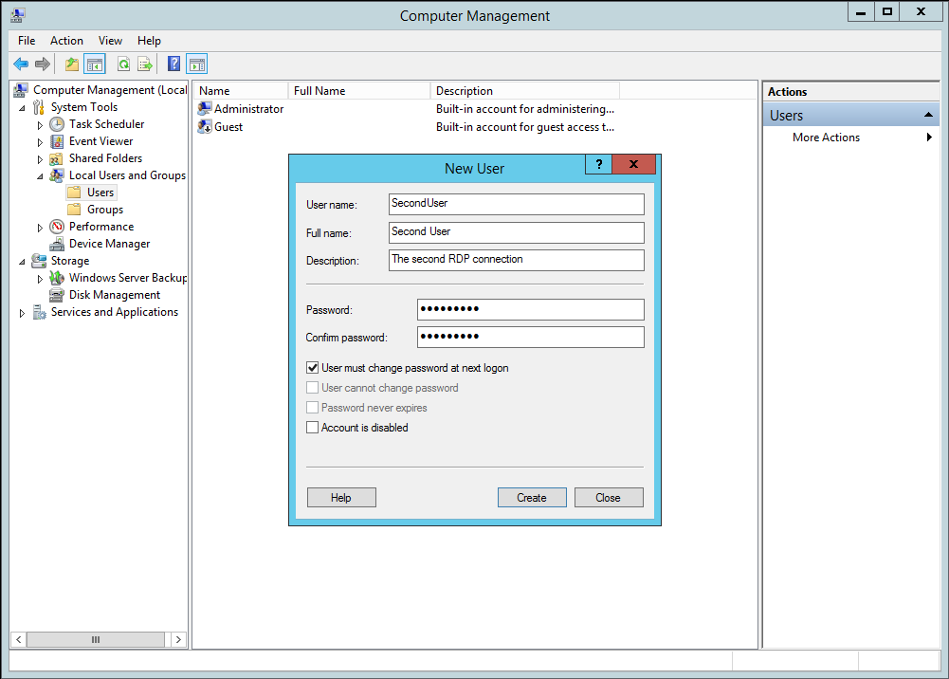Open the File menu
The width and height of the screenshot is (949, 679).
click(27, 41)
